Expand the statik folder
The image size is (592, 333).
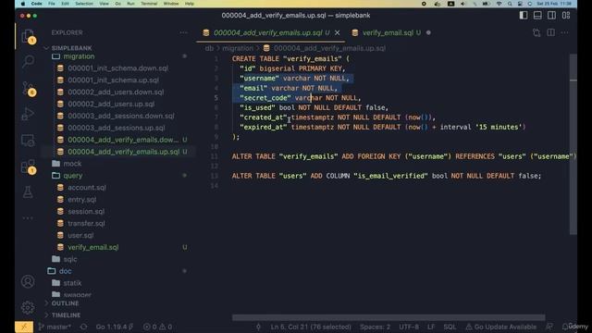point(72,283)
